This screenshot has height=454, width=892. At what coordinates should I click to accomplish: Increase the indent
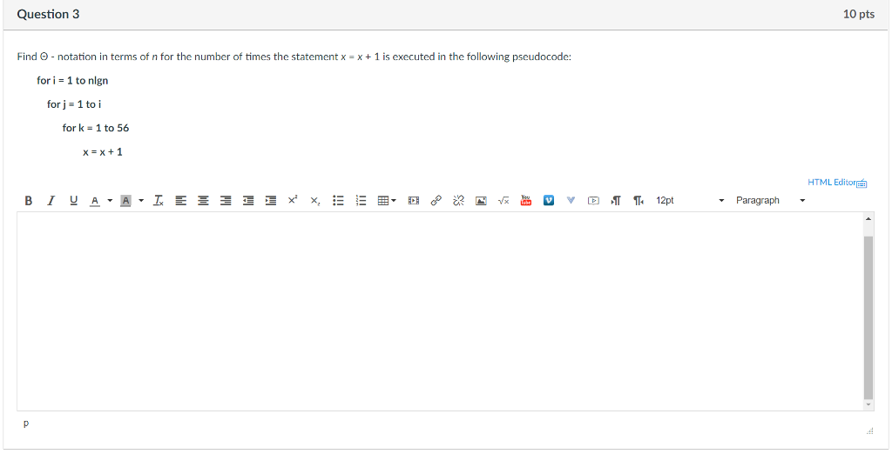271,201
